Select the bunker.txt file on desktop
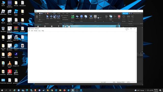This screenshot has height=92, width=163. click(x=22, y=29)
